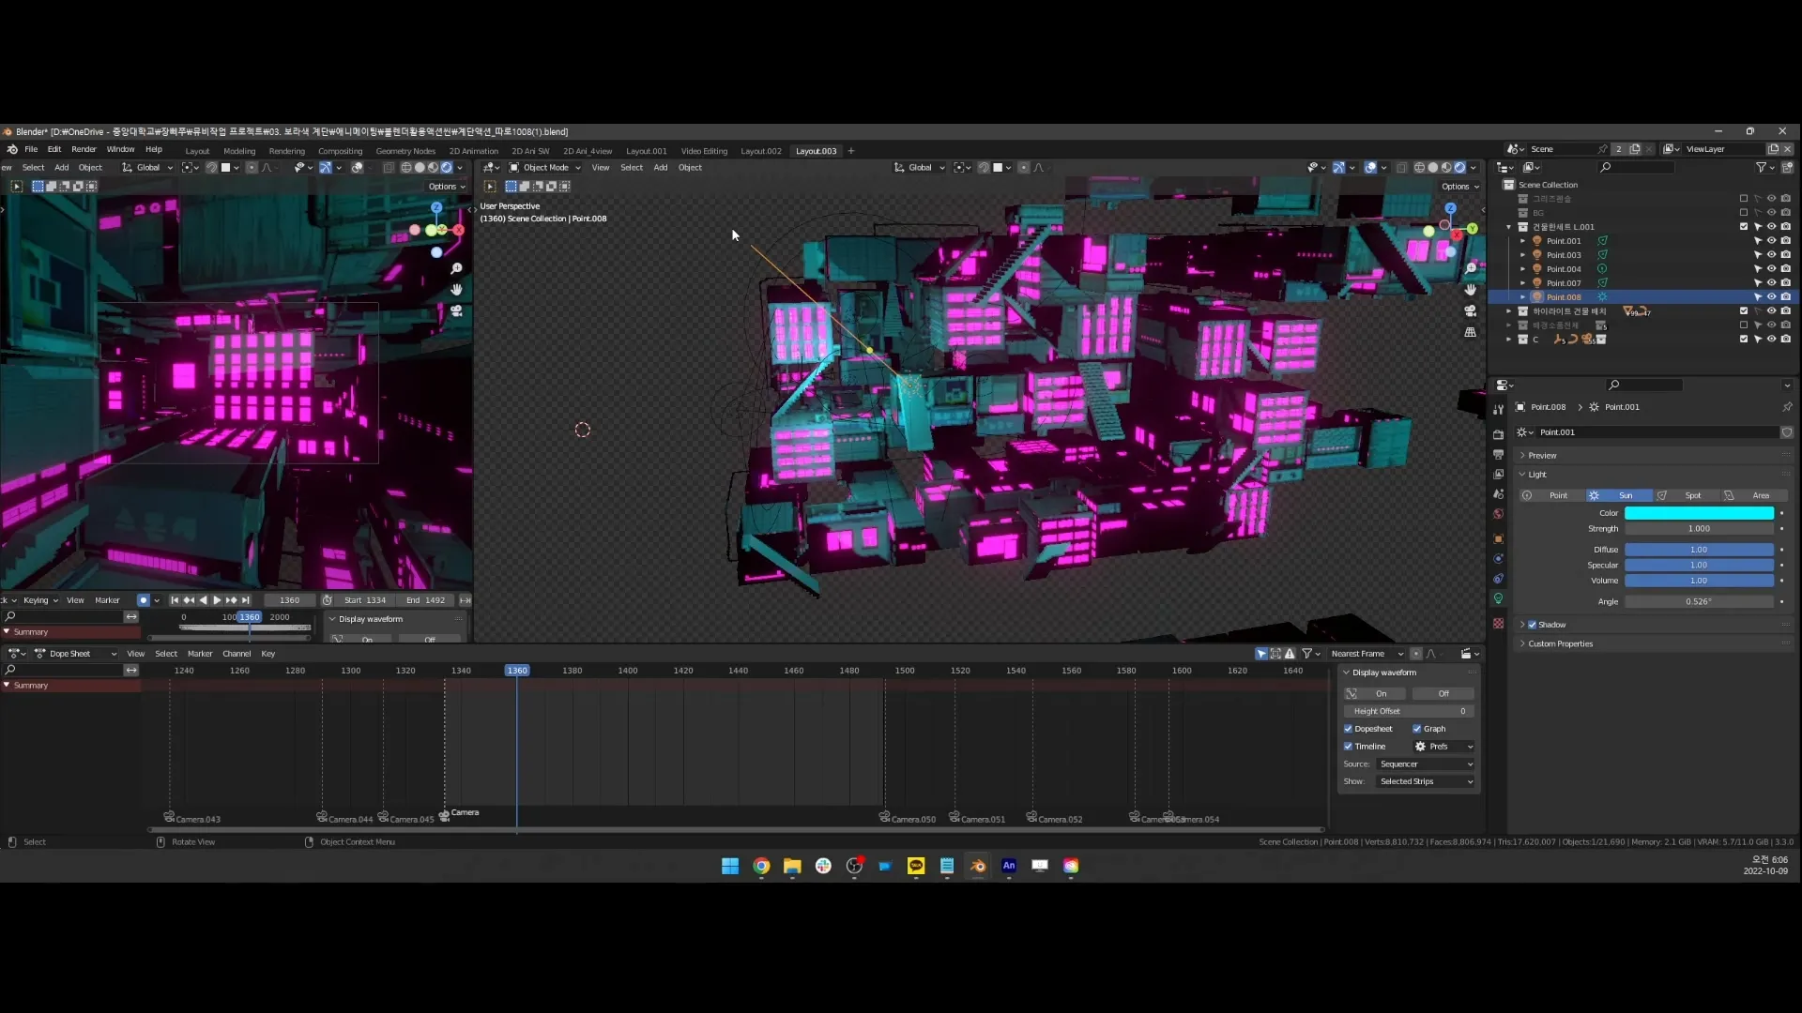This screenshot has width=1802, height=1013.
Task: Open the Output properties tab
Action: point(1498,454)
